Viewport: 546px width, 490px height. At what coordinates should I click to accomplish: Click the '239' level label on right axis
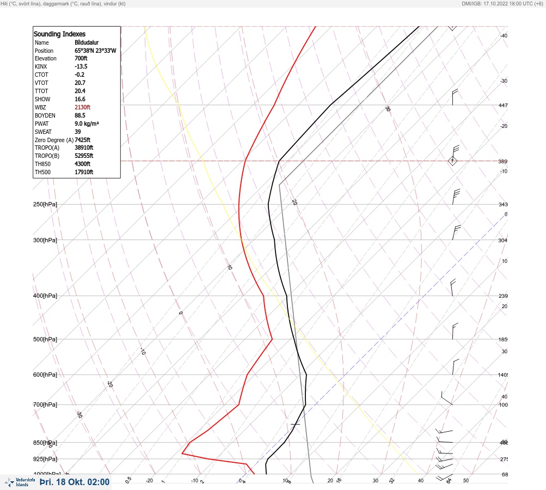[503, 296]
